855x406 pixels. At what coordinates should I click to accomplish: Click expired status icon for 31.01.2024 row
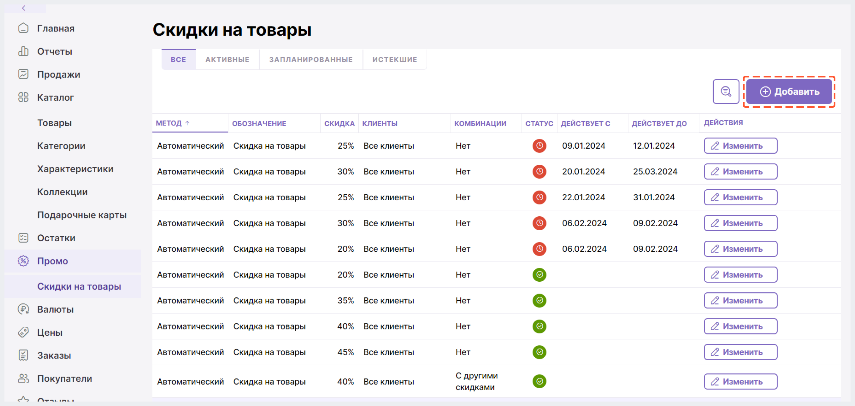[x=539, y=197]
